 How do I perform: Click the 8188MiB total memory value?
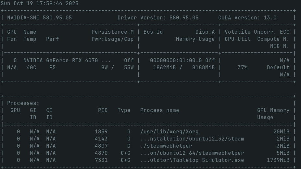click(203, 68)
